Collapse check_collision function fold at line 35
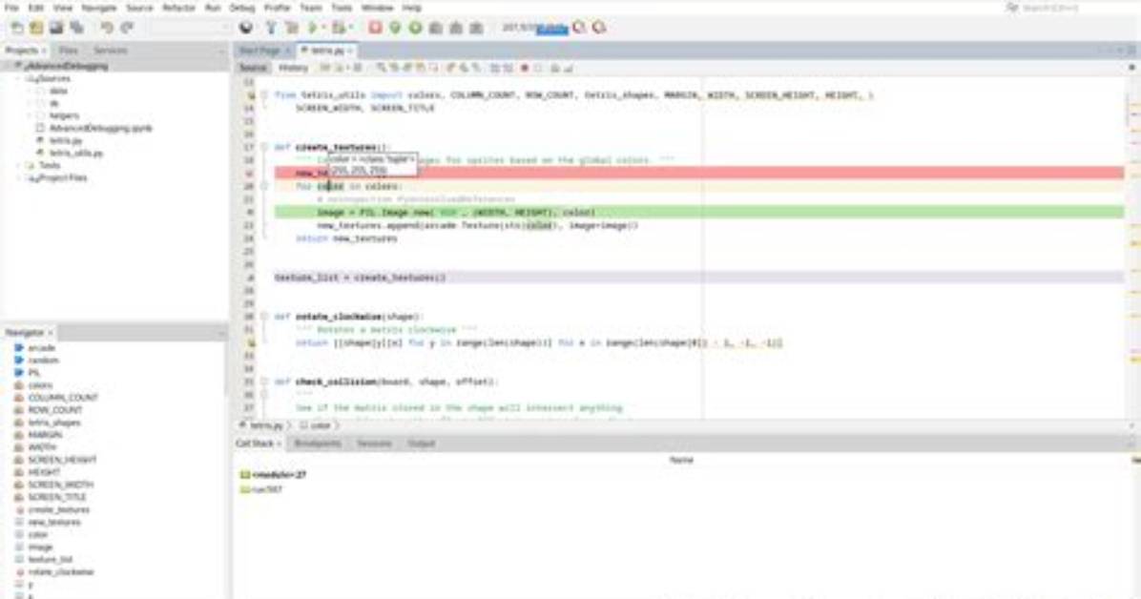The height and width of the screenshot is (599, 1141). click(x=264, y=382)
